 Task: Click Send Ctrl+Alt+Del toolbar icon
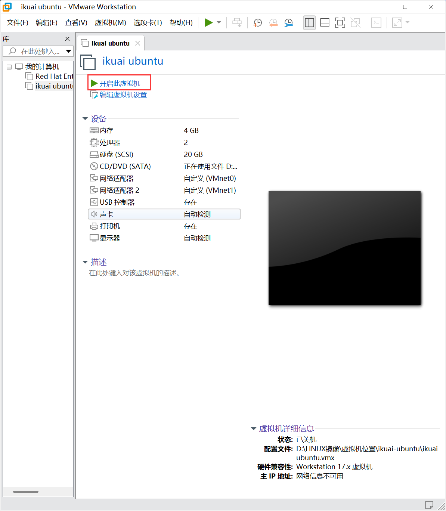click(237, 22)
